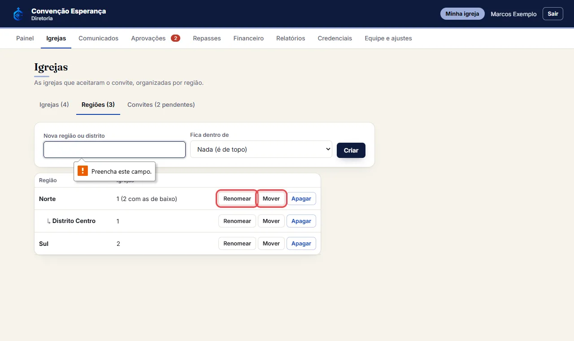Rename the Norte region
The height and width of the screenshot is (341, 574).
tap(237, 199)
